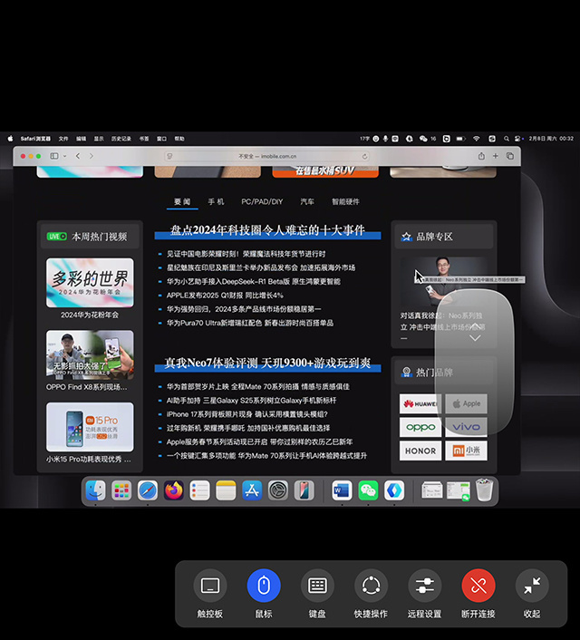Go forward in Safari
The height and width of the screenshot is (640, 580).
[92, 156]
